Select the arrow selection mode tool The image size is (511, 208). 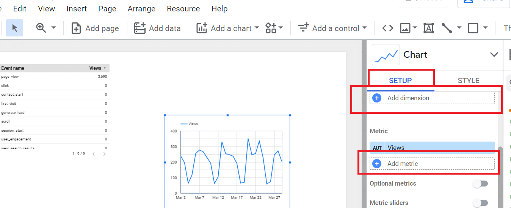point(15,28)
